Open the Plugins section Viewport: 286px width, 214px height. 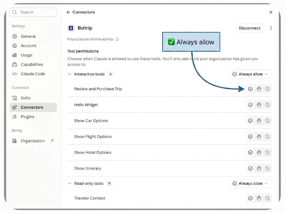pos(33,117)
